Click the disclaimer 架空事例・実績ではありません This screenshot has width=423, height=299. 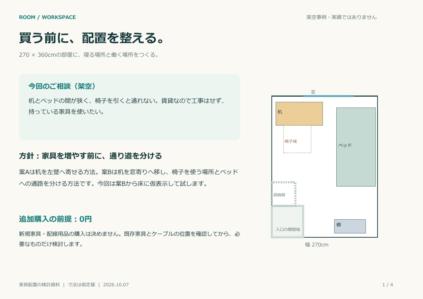(342, 17)
